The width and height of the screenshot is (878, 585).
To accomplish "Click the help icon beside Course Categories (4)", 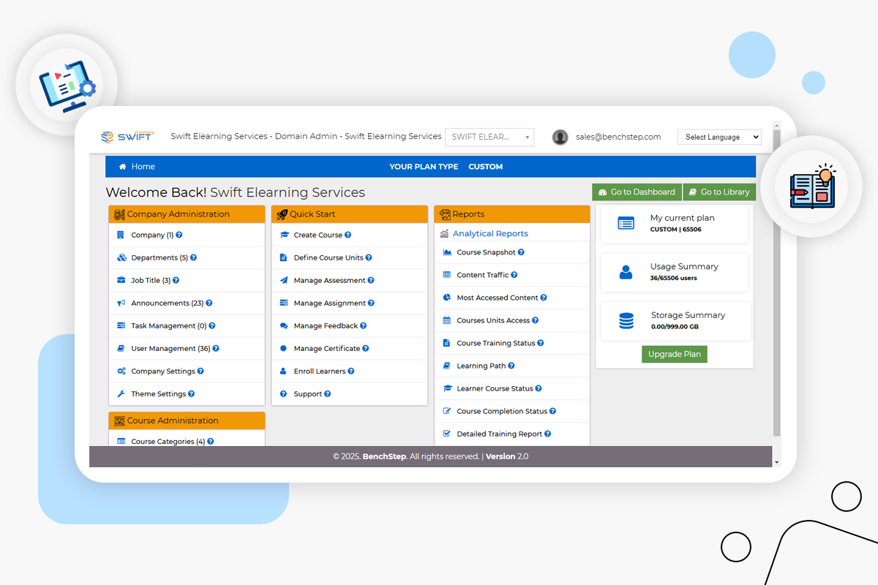I will tap(211, 442).
